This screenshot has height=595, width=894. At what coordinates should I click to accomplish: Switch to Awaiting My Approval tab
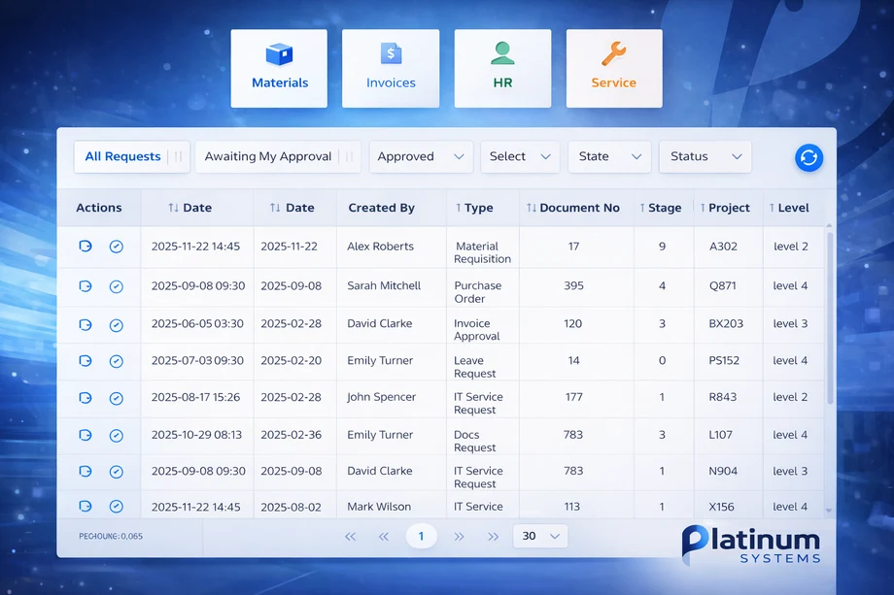pyautogui.click(x=278, y=156)
